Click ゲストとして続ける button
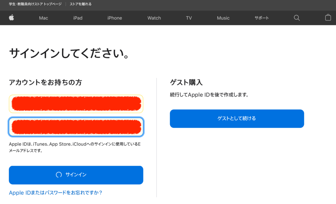Image resolution: width=336 pixels, height=204 pixels. pos(237,119)
